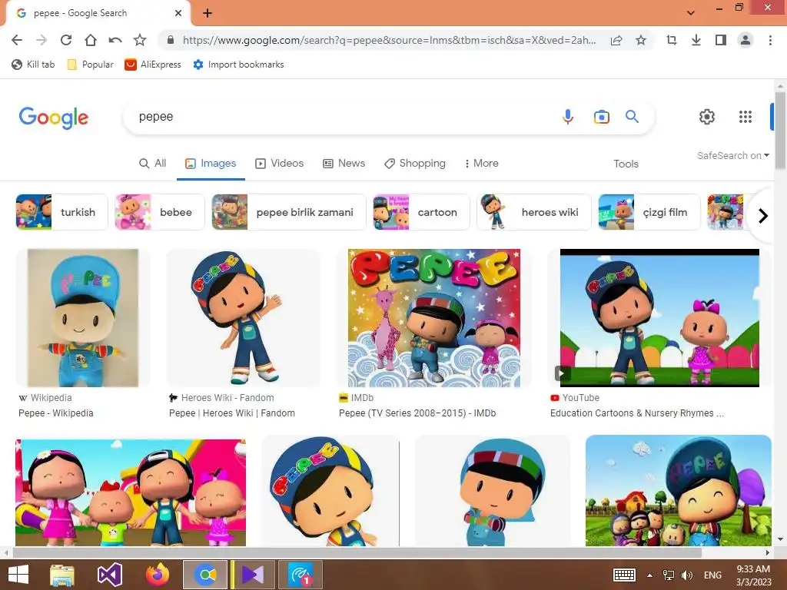
Task: Open the tab search dropdown arrow
Action: click(691, 13)
